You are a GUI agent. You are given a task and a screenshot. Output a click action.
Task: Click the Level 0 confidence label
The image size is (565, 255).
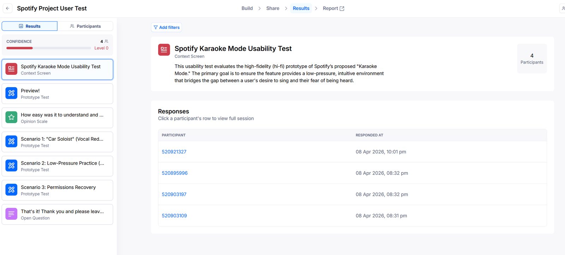[101, 48]
